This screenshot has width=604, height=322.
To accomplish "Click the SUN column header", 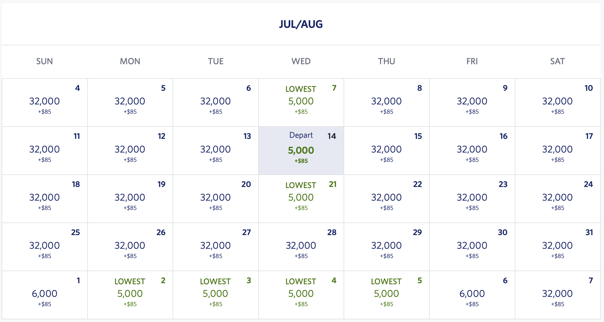I will [x=45, y=61].
